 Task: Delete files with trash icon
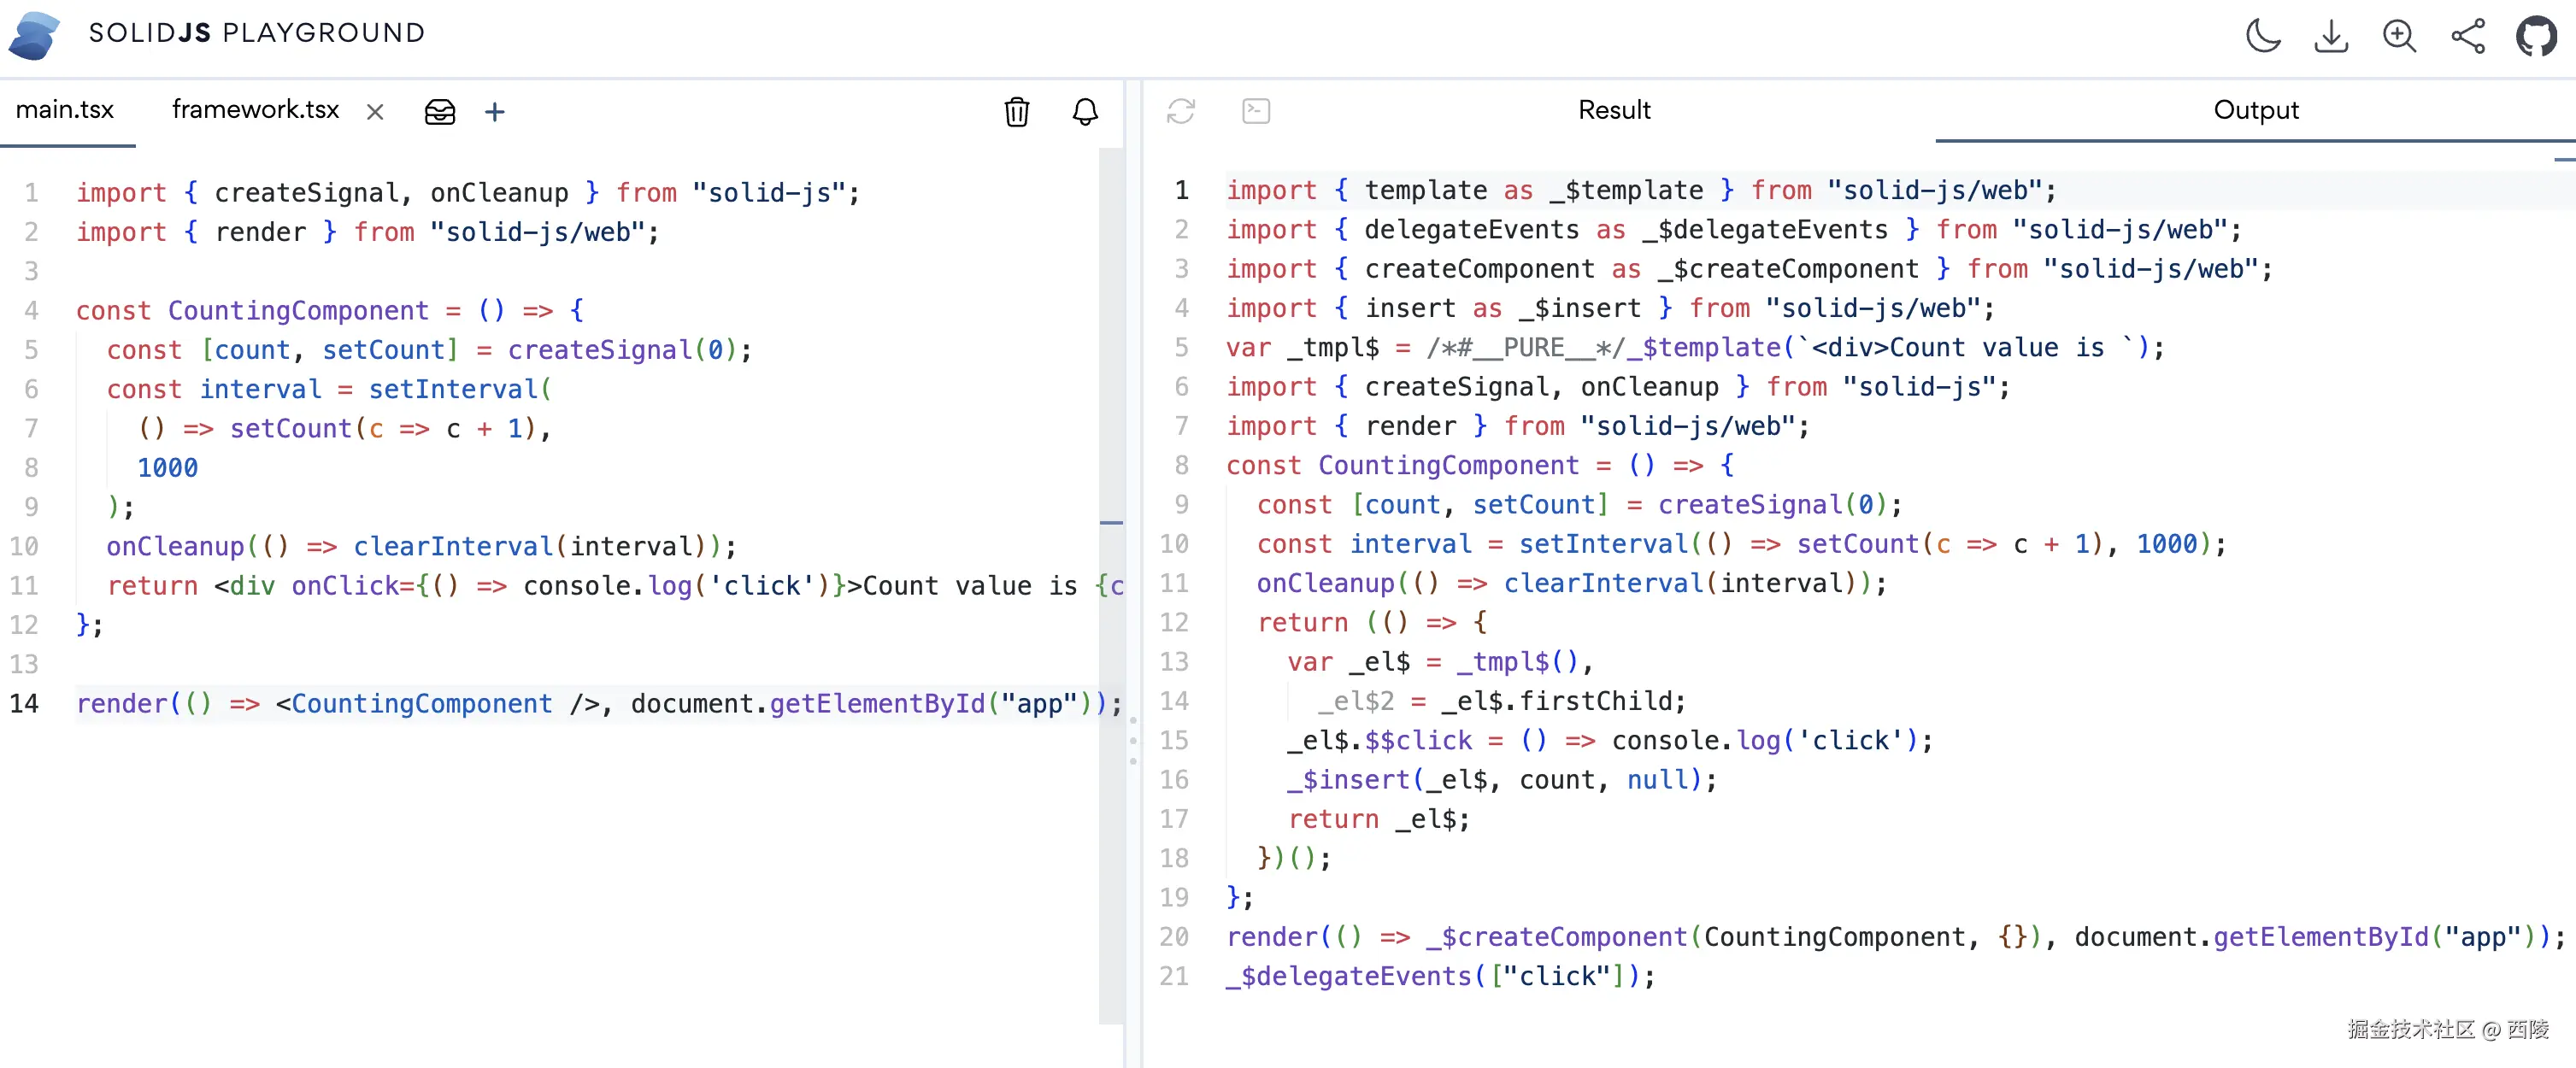1016,112
